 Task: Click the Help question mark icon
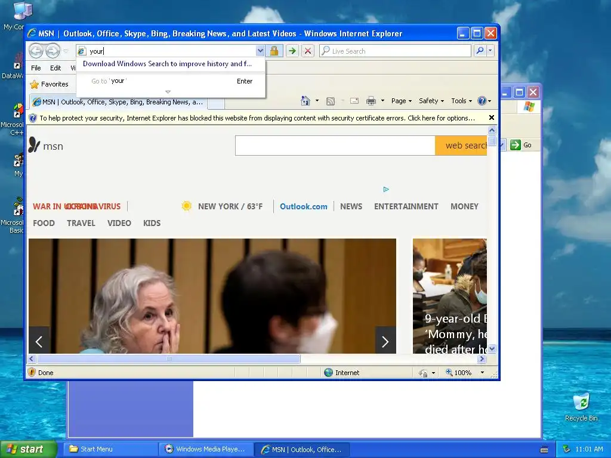click(x=482, y=101)
